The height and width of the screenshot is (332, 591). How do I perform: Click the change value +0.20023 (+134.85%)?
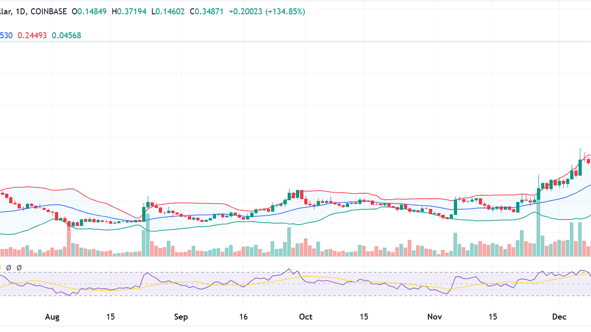point(267,12)
